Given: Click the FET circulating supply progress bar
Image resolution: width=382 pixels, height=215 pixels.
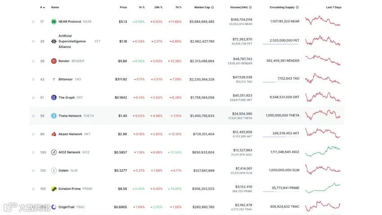Looking at the screenshot, I should tap(281, 44).
